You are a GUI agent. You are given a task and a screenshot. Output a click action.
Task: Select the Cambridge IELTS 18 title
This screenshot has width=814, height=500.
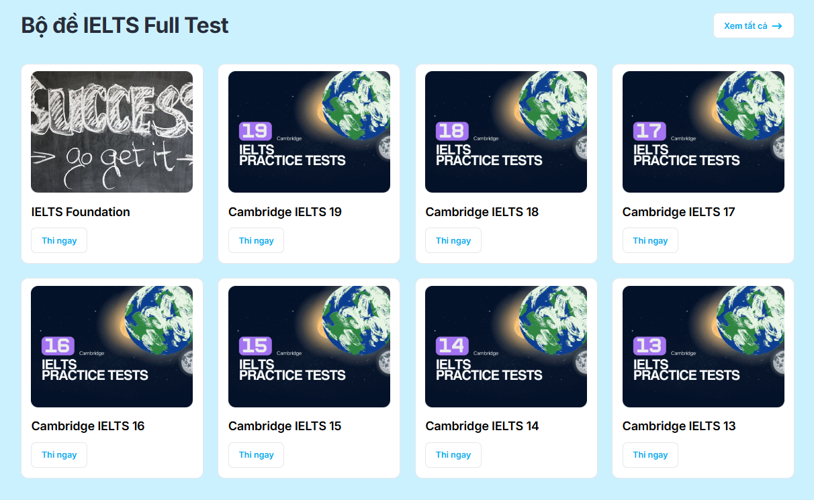[482, 212]
